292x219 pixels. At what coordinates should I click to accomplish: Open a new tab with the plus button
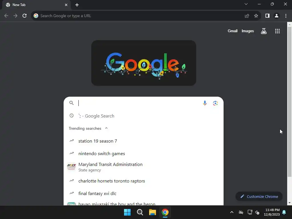click(x=77, y=5)
